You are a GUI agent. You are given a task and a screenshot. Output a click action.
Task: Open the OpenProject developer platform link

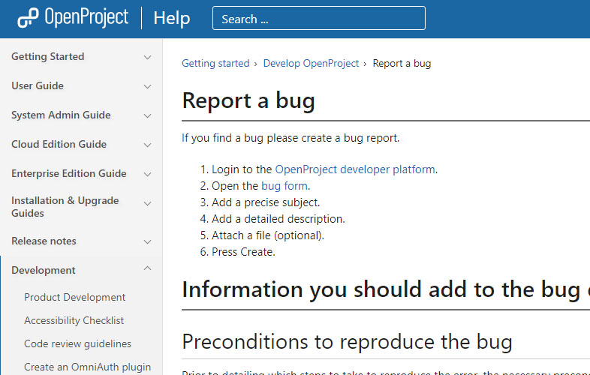pos(354,169)
